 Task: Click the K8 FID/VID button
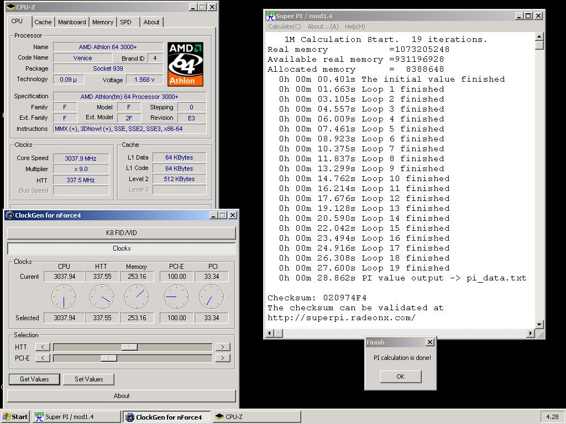tap(121, 233)
